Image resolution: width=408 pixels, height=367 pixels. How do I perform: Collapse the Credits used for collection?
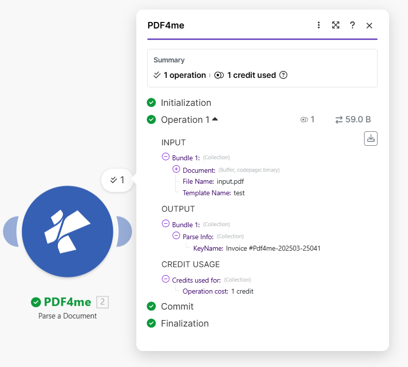coord(166,280)
